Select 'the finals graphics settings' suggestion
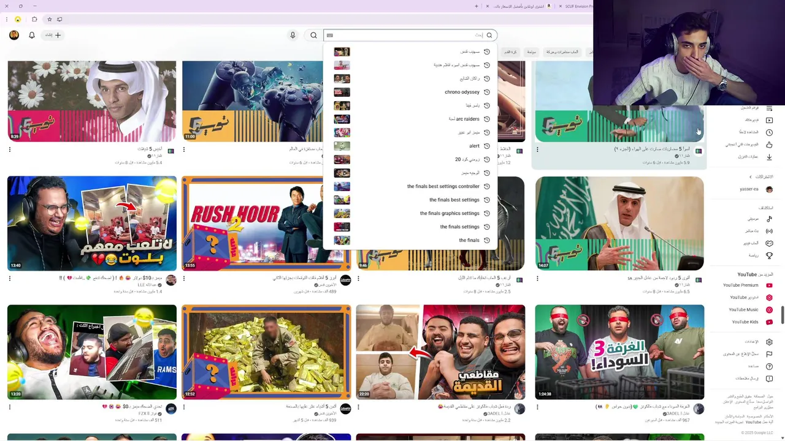Viewport: 785px width, 441px height. (x=410, y=213)
